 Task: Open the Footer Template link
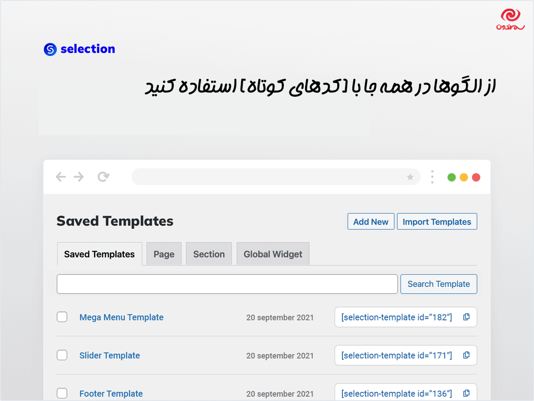coord(111,393)
